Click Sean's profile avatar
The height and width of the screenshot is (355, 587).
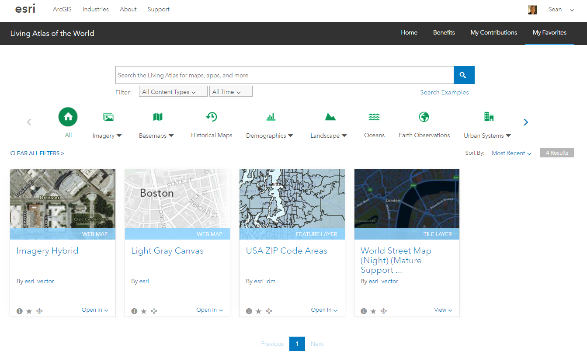[532, 10]
